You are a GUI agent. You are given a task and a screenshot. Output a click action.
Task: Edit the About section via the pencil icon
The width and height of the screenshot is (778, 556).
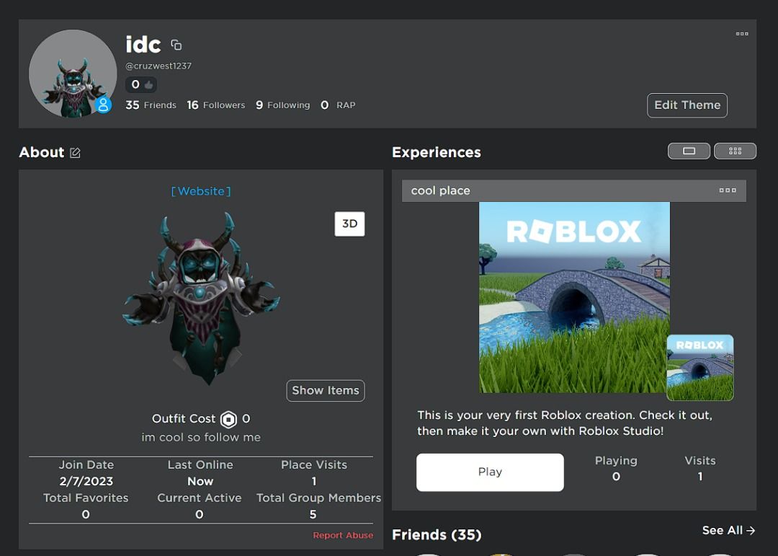click(x=76, y=152)
